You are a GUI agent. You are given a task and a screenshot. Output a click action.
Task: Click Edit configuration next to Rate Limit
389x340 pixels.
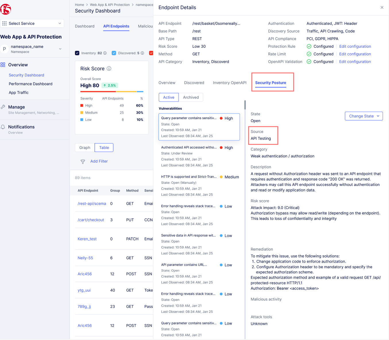[x=355, y=54]
